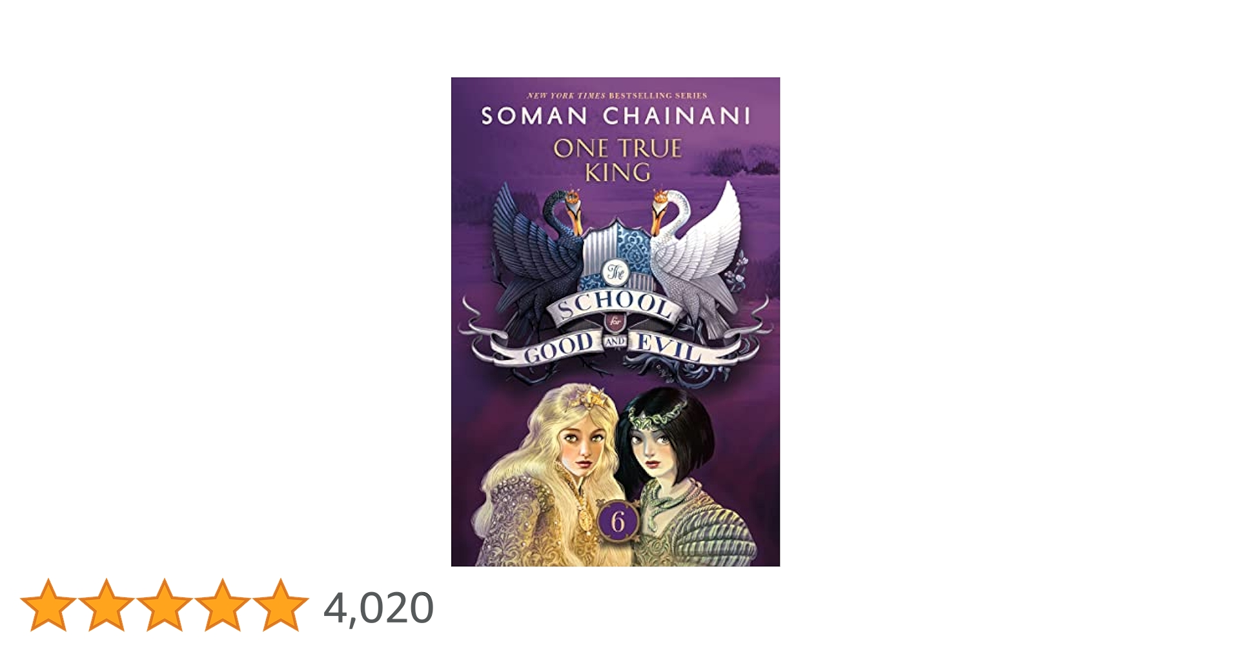Open the One True King book cover
1233x645 pixels.
(x=615, y=322)
